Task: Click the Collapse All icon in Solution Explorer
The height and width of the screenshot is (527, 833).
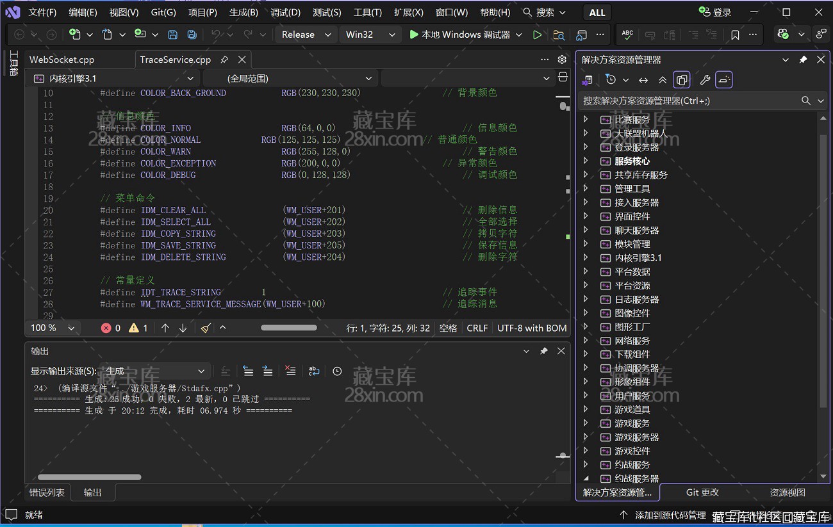Action: (663, 80)
